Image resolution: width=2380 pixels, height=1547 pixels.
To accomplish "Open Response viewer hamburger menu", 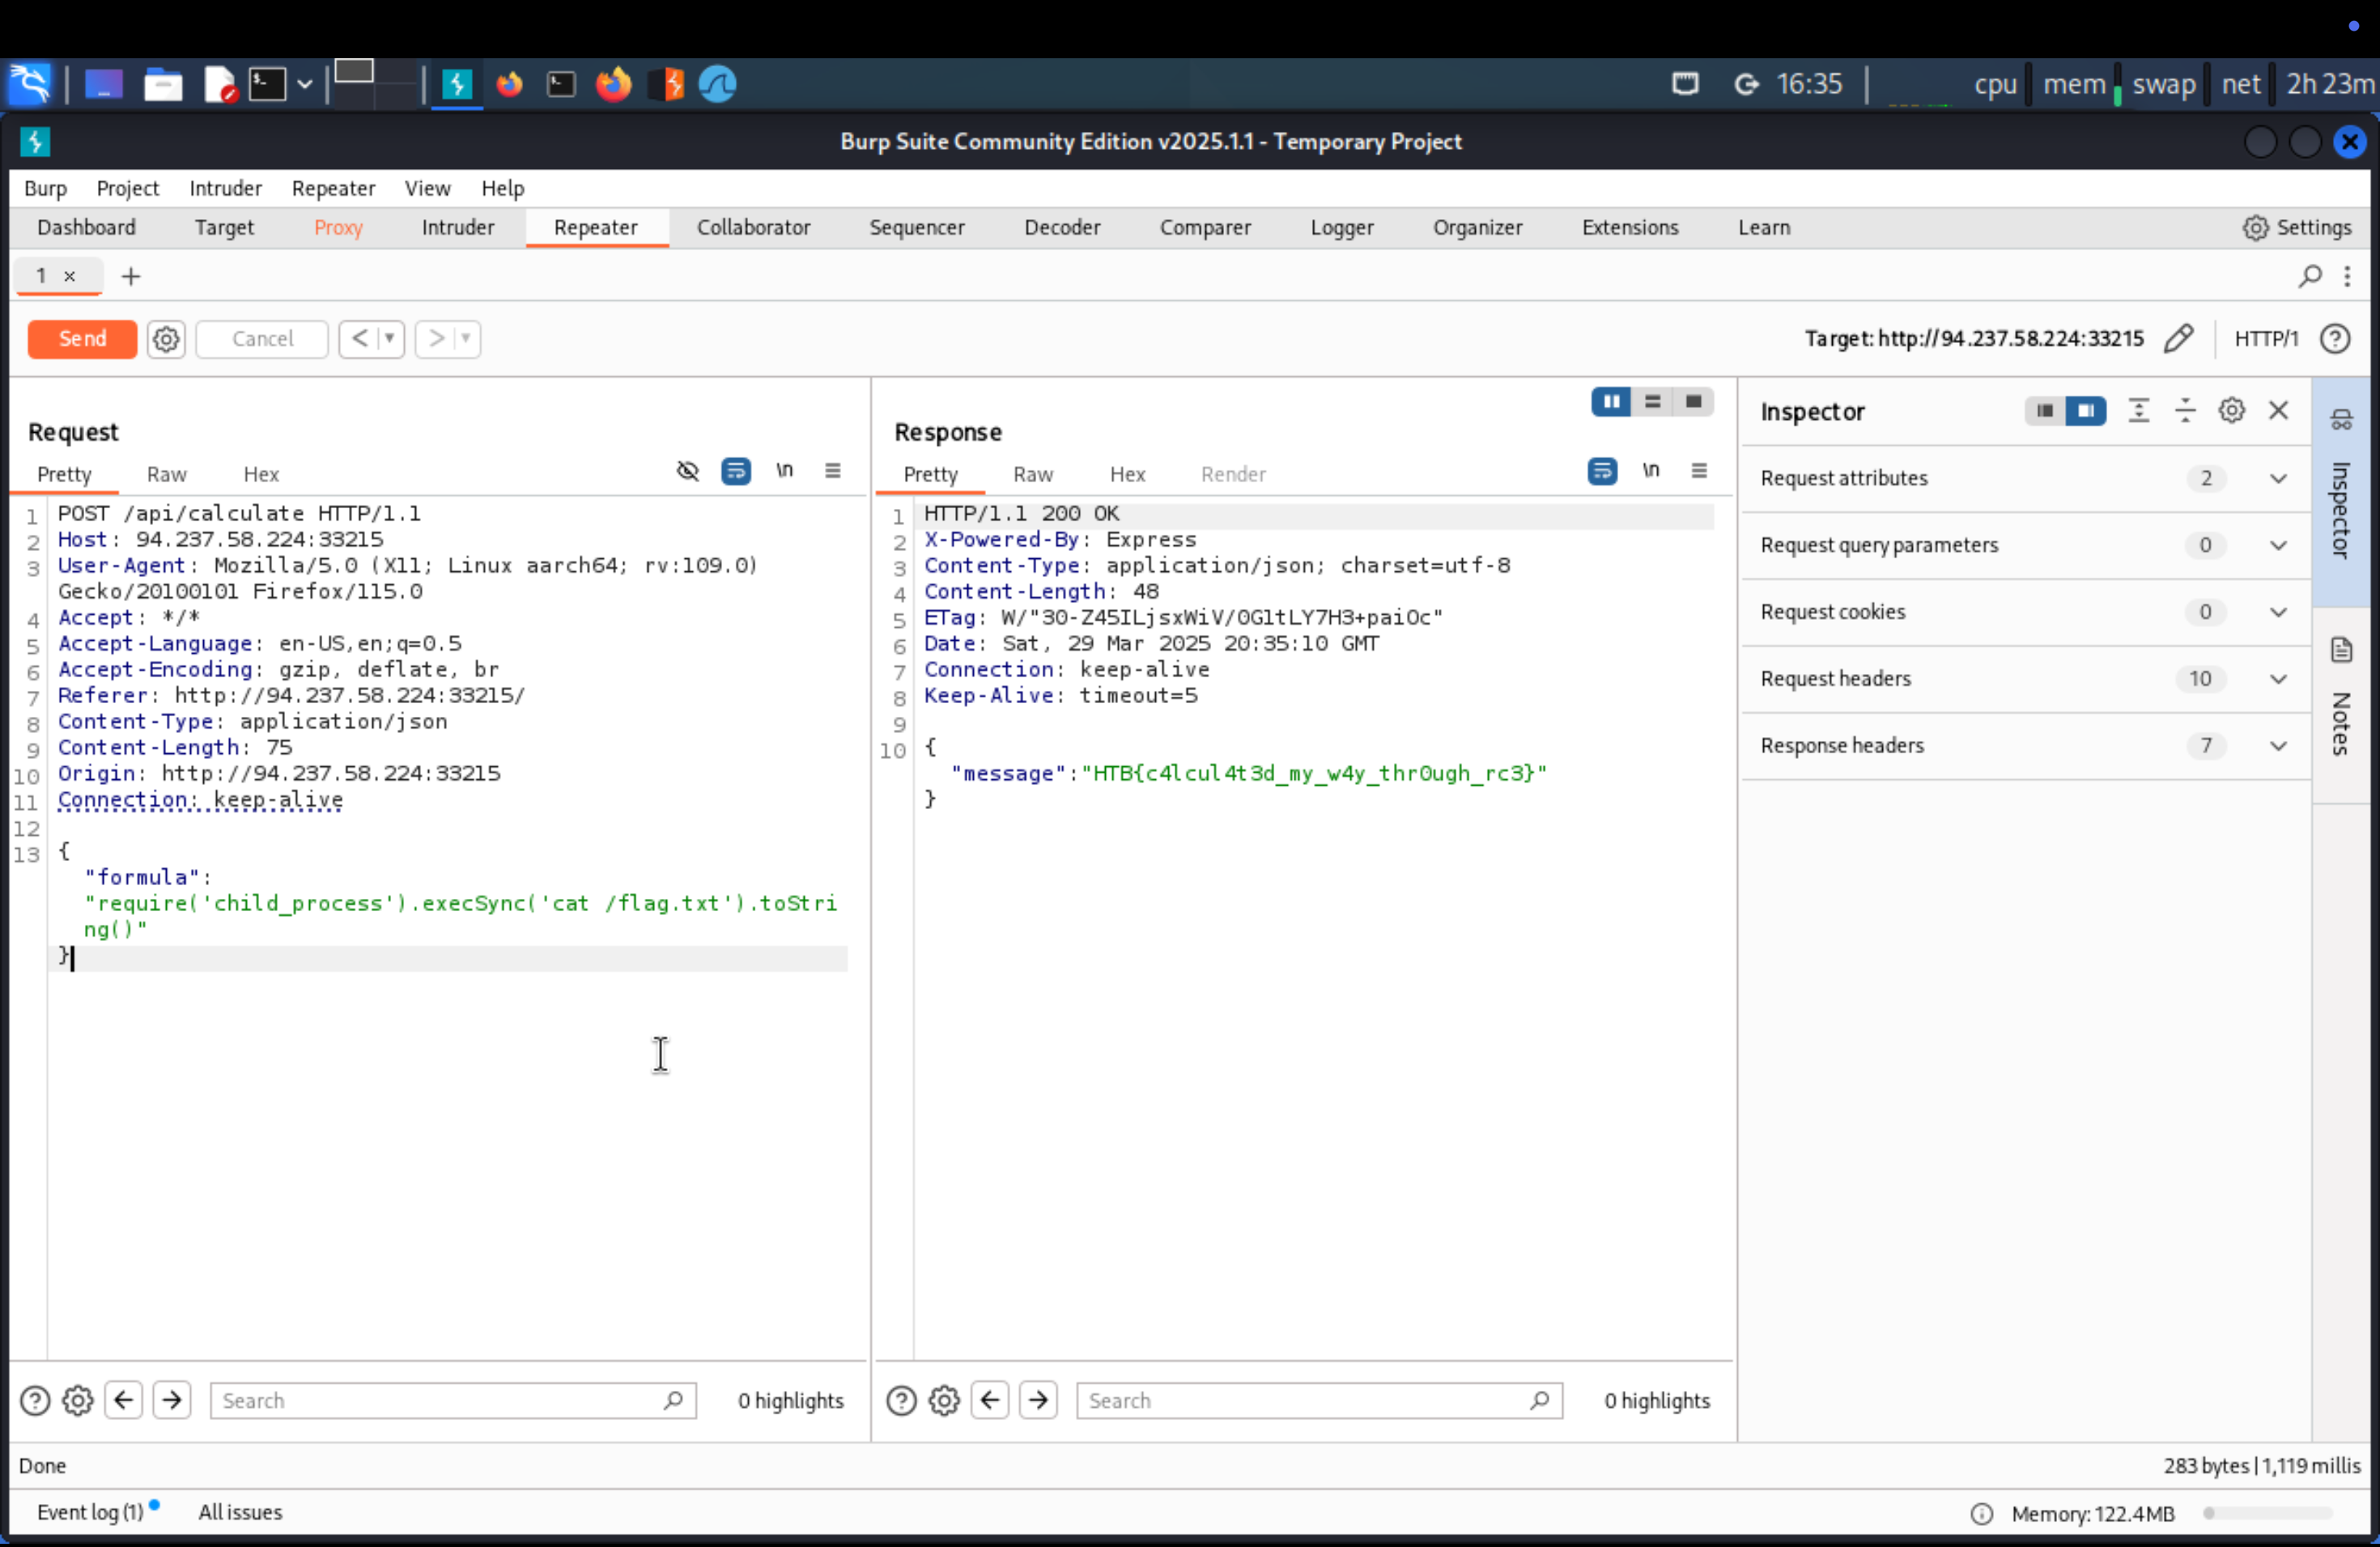I will coord(1698,471).
